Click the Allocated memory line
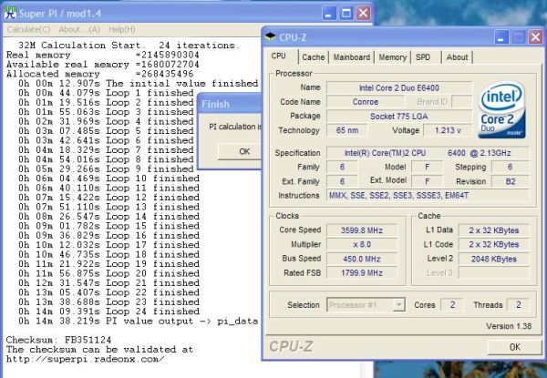The width and height of the screenshot is (547, 378). tap(99, 74)
